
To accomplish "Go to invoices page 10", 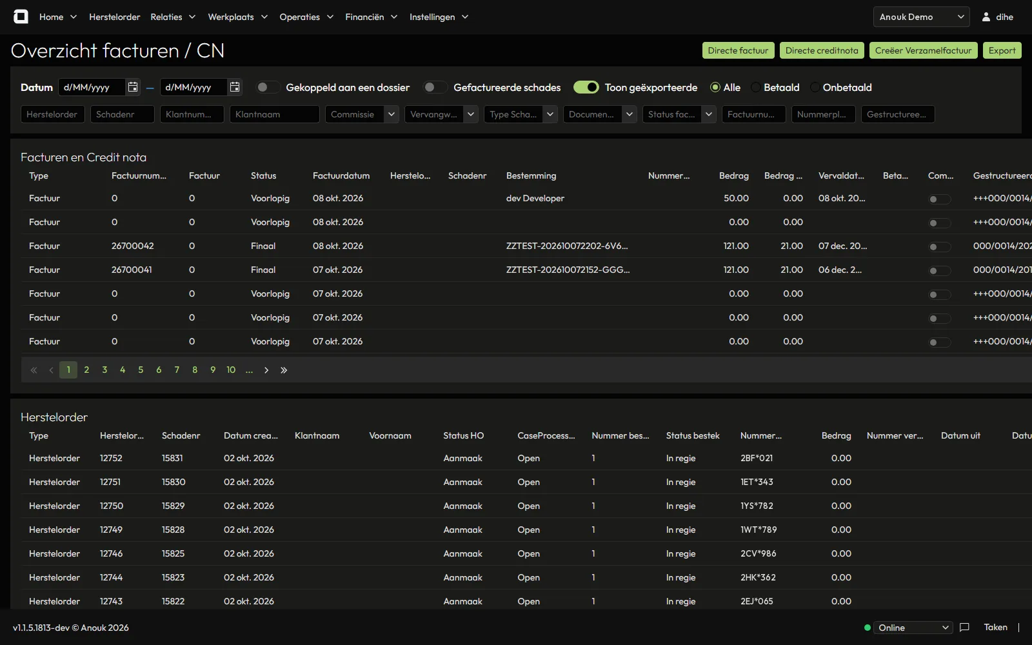I will [x=231, y=370].
